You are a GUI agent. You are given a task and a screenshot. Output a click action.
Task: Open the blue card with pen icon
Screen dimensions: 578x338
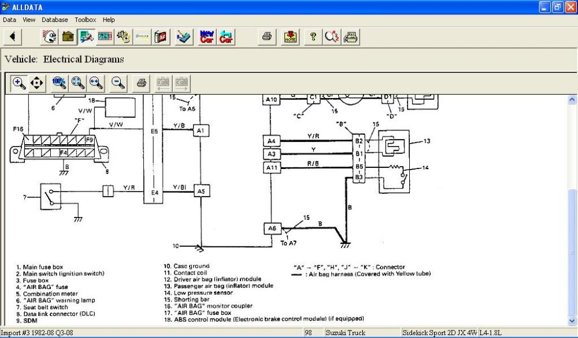pyautogui.click(x=184, y=36)
